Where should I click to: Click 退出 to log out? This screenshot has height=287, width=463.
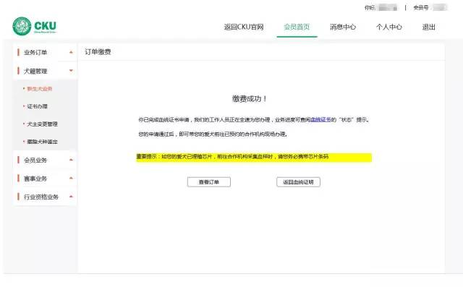(429, 27)
